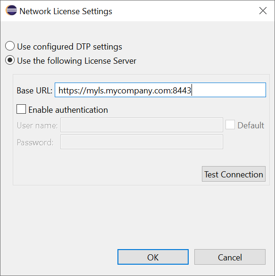Click inside the Base URL text field
The height and width of the screenshot is (276, 275).
tap(160, 90)
